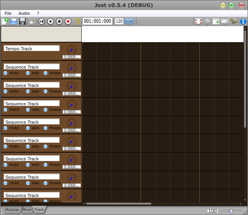Click the blue info icon in toolbar
This screenshot has height=215, width=248.
(x=243, y=21)
